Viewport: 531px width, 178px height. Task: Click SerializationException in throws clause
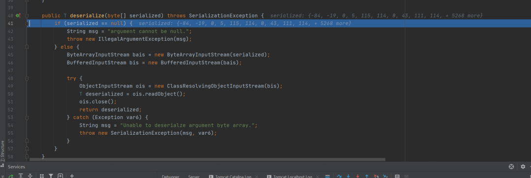[x=223, y=16]
